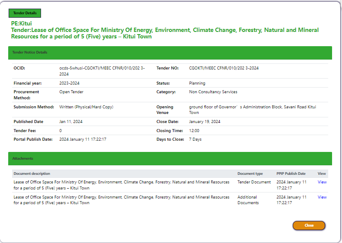Click the Closing Time: label
The width and height of the screenshot is (342, 243).
(x=169, y=130)
